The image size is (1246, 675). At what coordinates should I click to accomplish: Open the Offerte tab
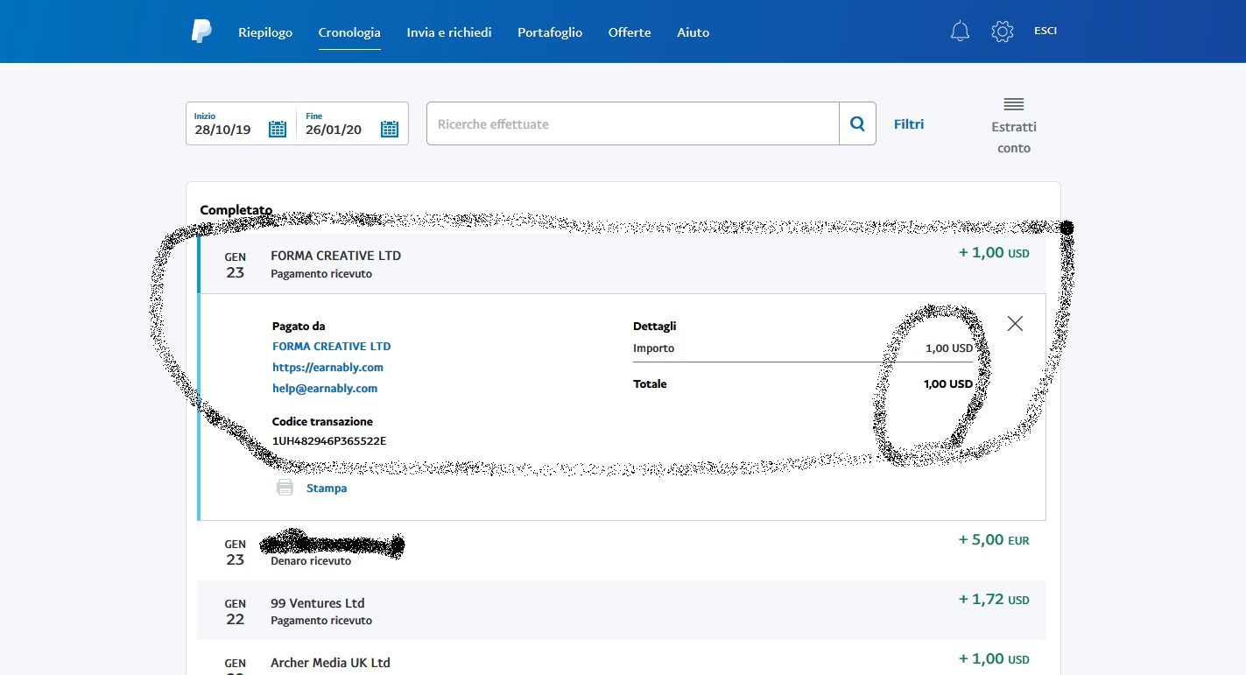tap(630, 32)
